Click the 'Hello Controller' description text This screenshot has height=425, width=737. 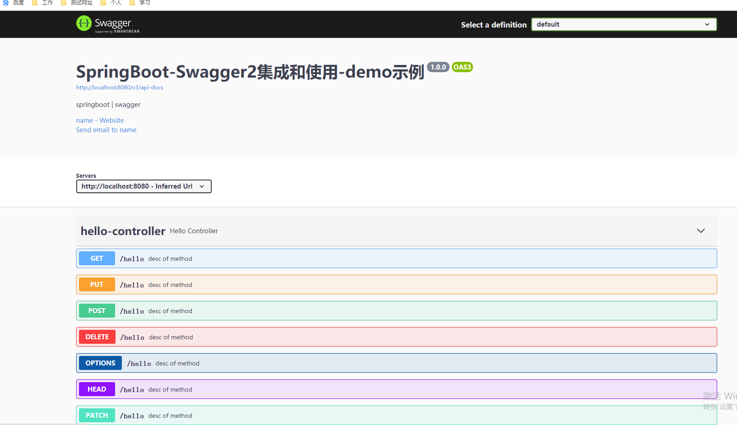tap(194, 231)
